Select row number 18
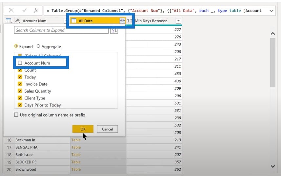The image size is (281, 176). click(x=9, y=155)
